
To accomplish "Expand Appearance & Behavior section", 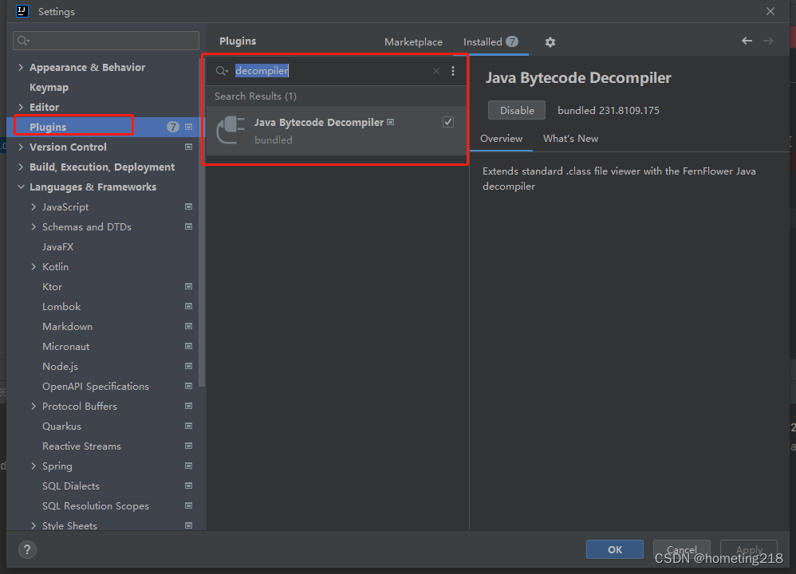I will tap(21, 67).
